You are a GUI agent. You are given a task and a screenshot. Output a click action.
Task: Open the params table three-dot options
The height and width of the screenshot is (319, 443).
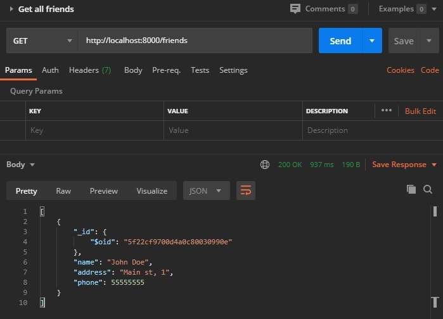click(x=387, y=110)
